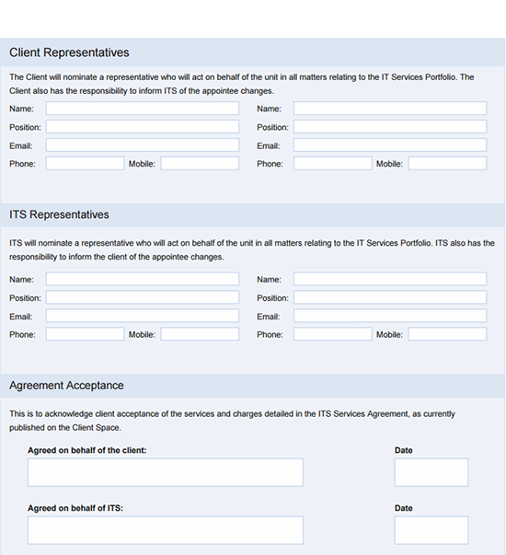Select the first ITS representative Name field
Image resolution: width=506 pixels, height=555 pixels.
point(143,279)
